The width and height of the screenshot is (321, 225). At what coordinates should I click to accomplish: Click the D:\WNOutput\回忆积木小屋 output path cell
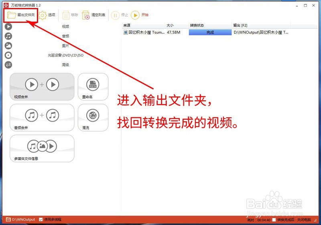(261, 32)
